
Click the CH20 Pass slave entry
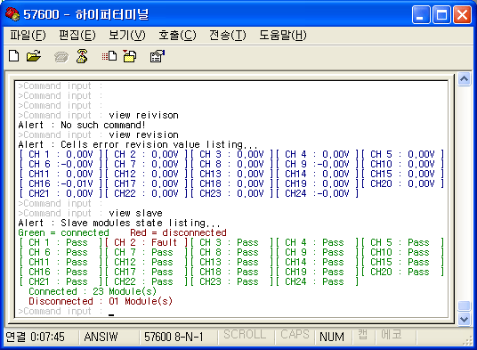tap(402, 272)
